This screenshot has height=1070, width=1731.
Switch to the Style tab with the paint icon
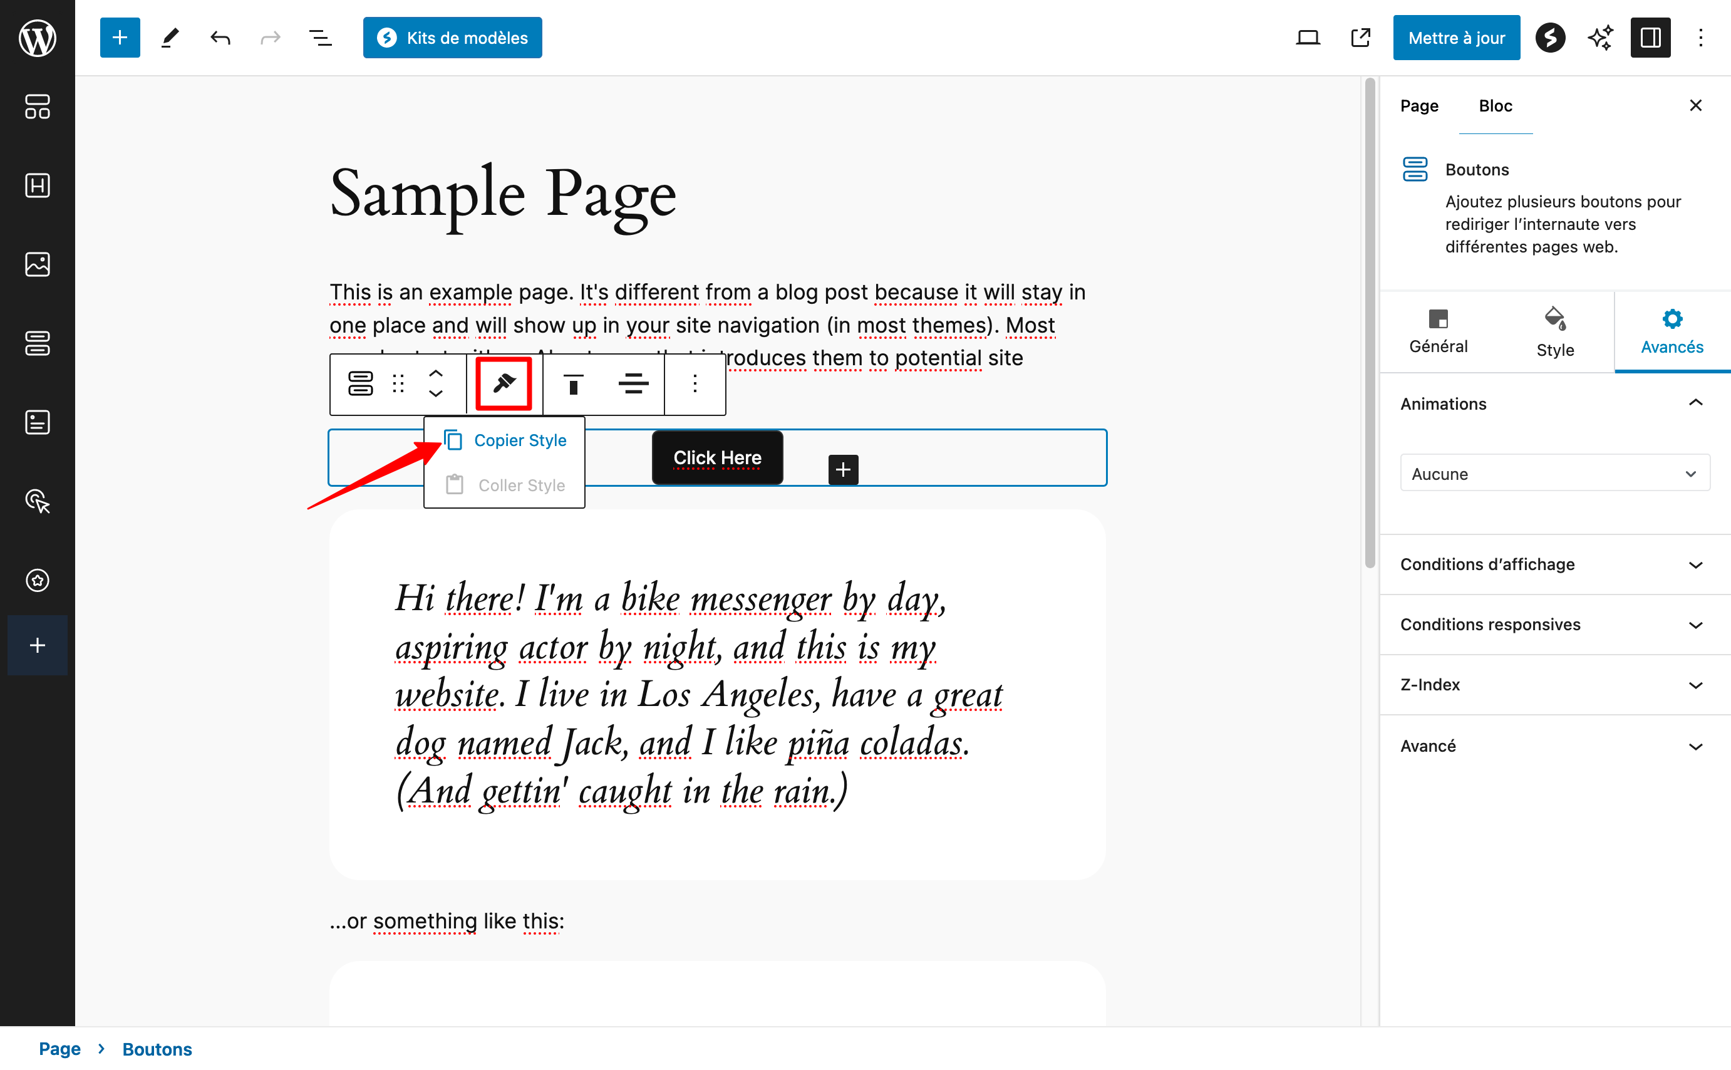coord(1554,331)
